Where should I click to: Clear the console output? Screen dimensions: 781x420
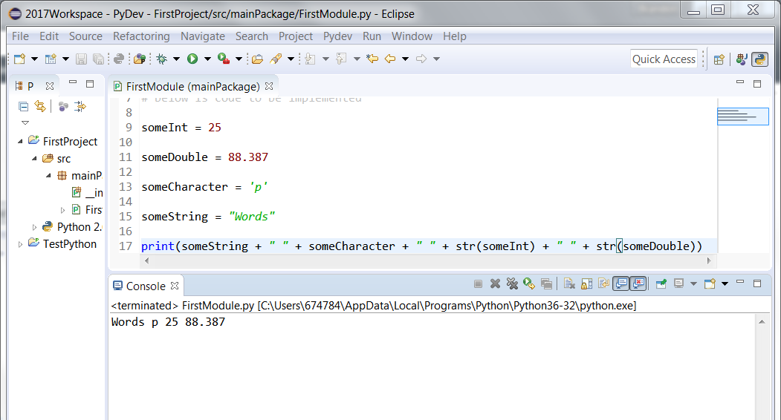(x=569, y=283)
